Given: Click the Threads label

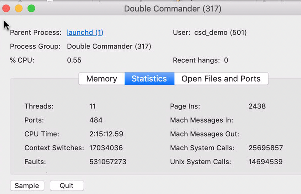Looking at the screenshot, I should click(x=39, y=106).
